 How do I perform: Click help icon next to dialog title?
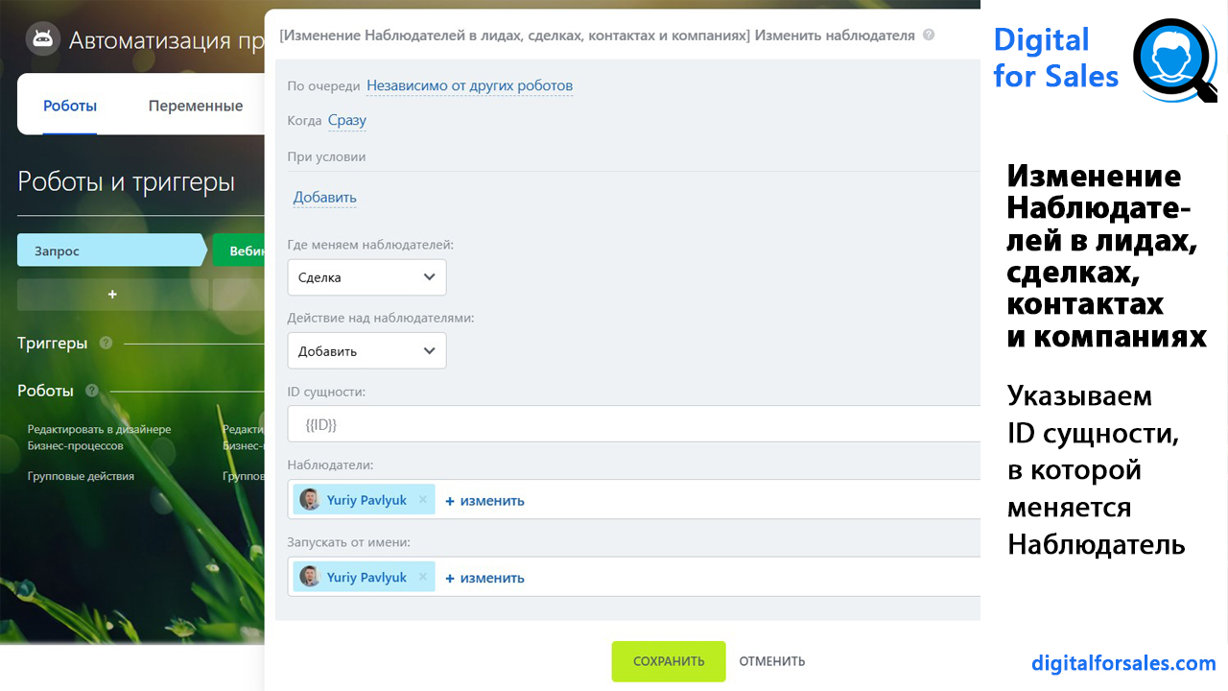(928, 36)
